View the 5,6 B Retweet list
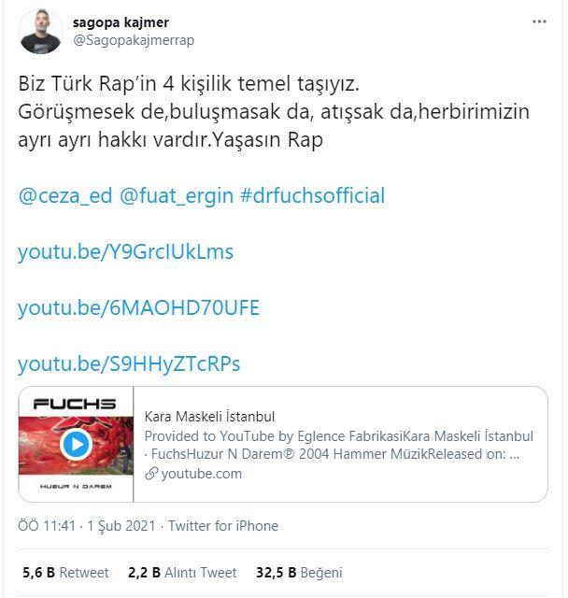 click(x=65, y=573)
